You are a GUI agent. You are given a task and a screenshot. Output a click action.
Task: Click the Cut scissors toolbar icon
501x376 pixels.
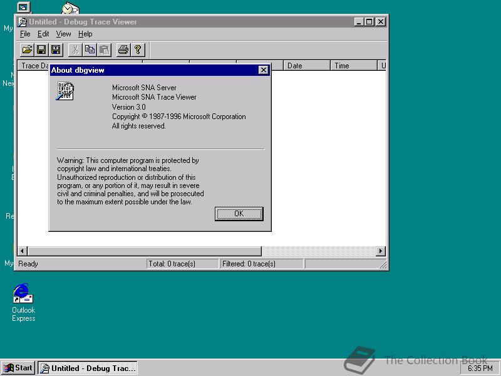75,50
